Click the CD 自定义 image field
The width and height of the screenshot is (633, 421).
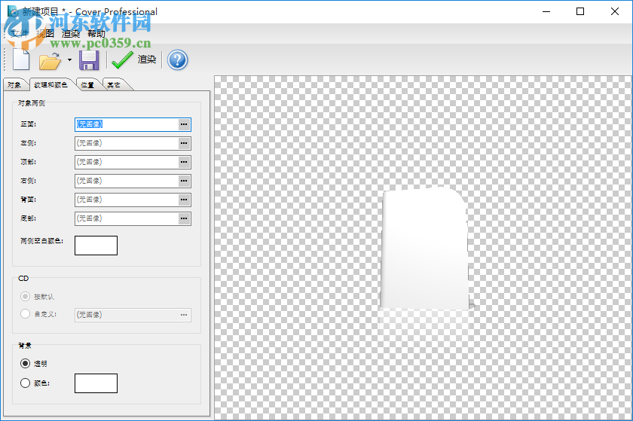(x=133, y=315)
